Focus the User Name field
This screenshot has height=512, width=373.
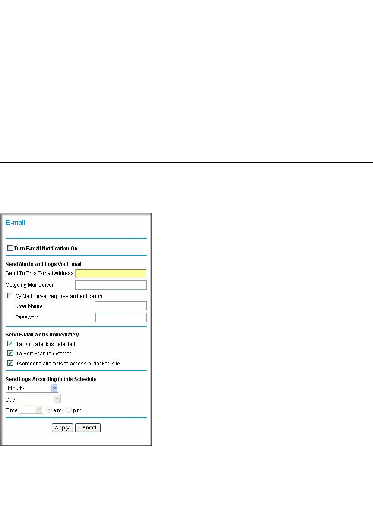[x=121, y=306]
